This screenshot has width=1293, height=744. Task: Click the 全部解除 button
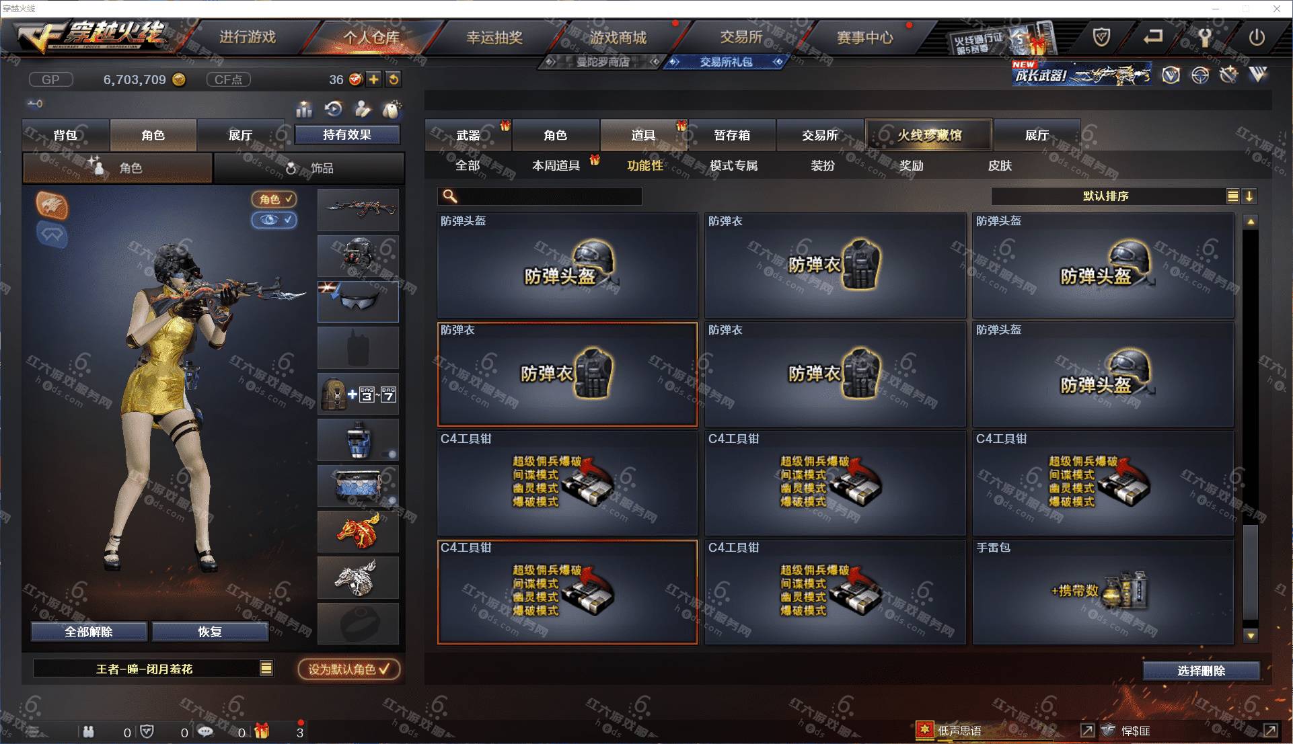(x=89, y=632)
